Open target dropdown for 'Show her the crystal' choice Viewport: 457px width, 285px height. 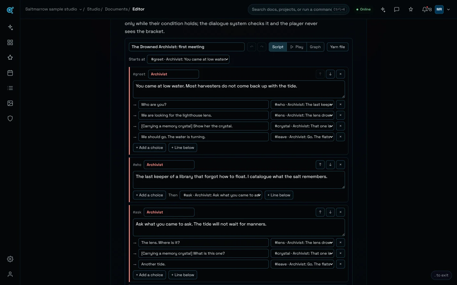coord(302,126)
